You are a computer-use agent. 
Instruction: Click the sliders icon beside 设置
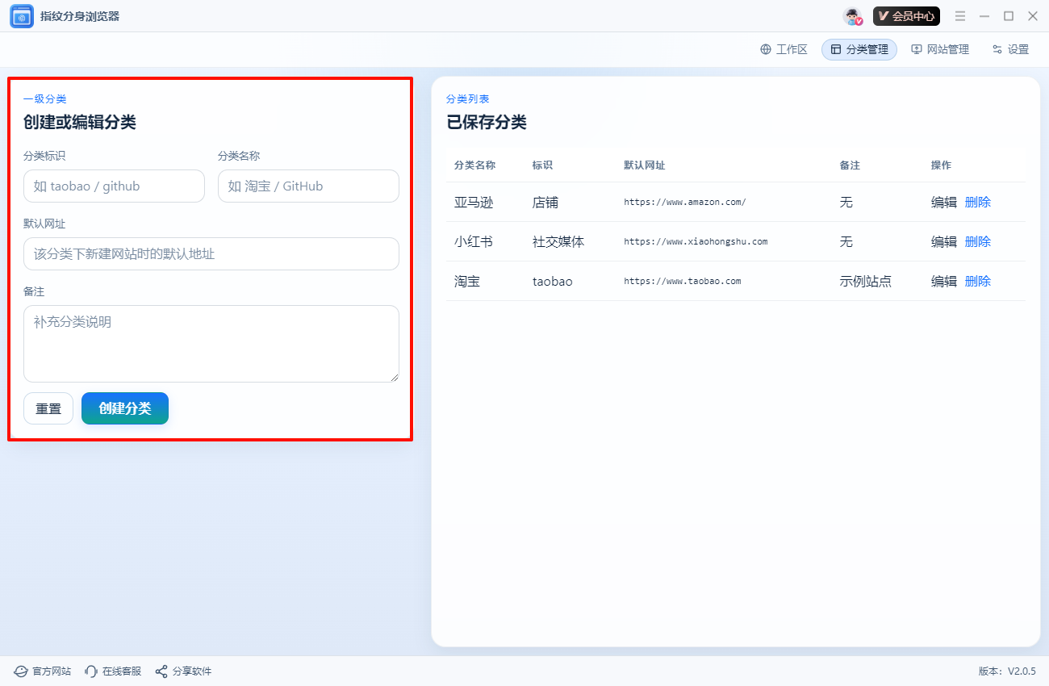click(x=997, y=49)
